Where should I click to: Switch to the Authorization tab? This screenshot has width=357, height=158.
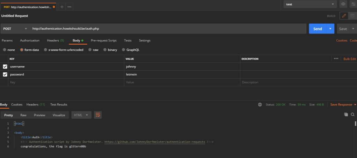click(x=30, y=40)
